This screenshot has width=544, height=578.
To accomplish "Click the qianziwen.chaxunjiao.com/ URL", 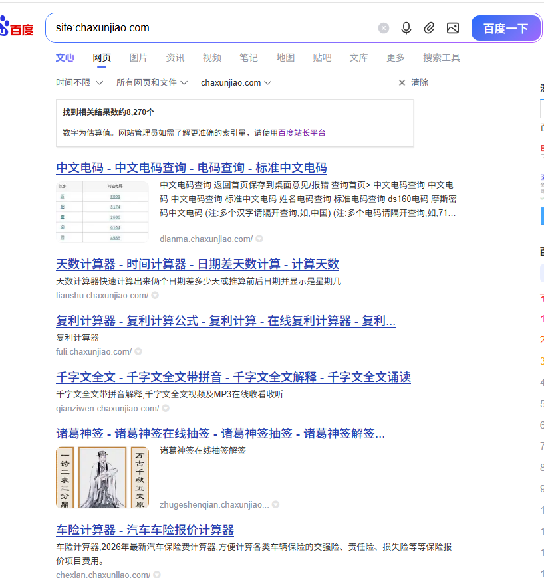I will [107, 409].
